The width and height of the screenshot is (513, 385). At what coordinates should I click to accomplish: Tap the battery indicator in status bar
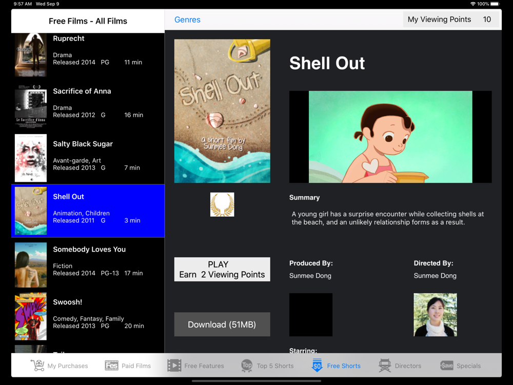point(495,4)
